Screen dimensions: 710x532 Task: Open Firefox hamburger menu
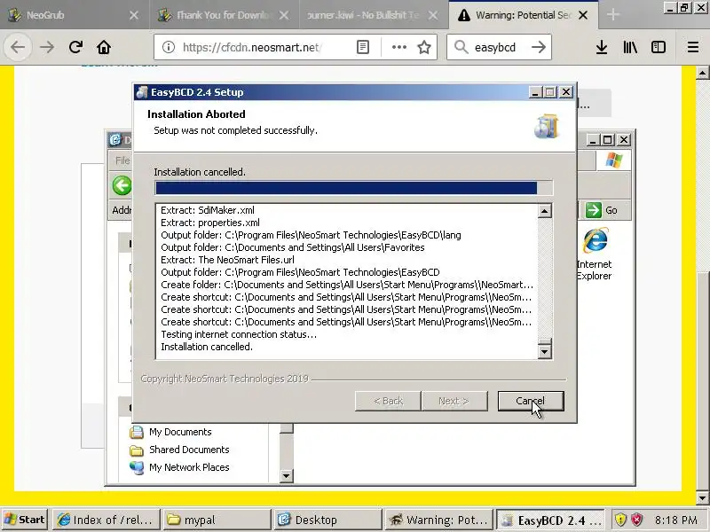point(693,47)
